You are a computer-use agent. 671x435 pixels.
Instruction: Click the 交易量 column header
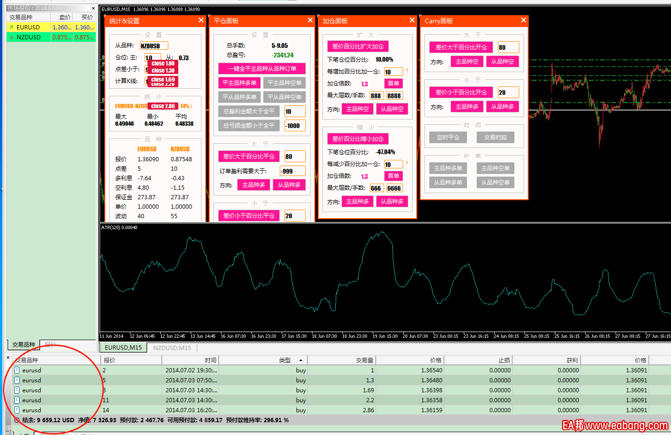341,361
